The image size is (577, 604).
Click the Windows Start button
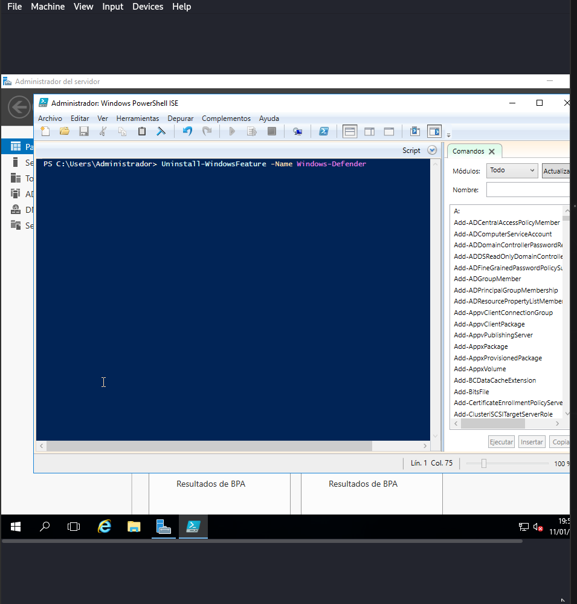pyautogui.click(x=15, y=527)
